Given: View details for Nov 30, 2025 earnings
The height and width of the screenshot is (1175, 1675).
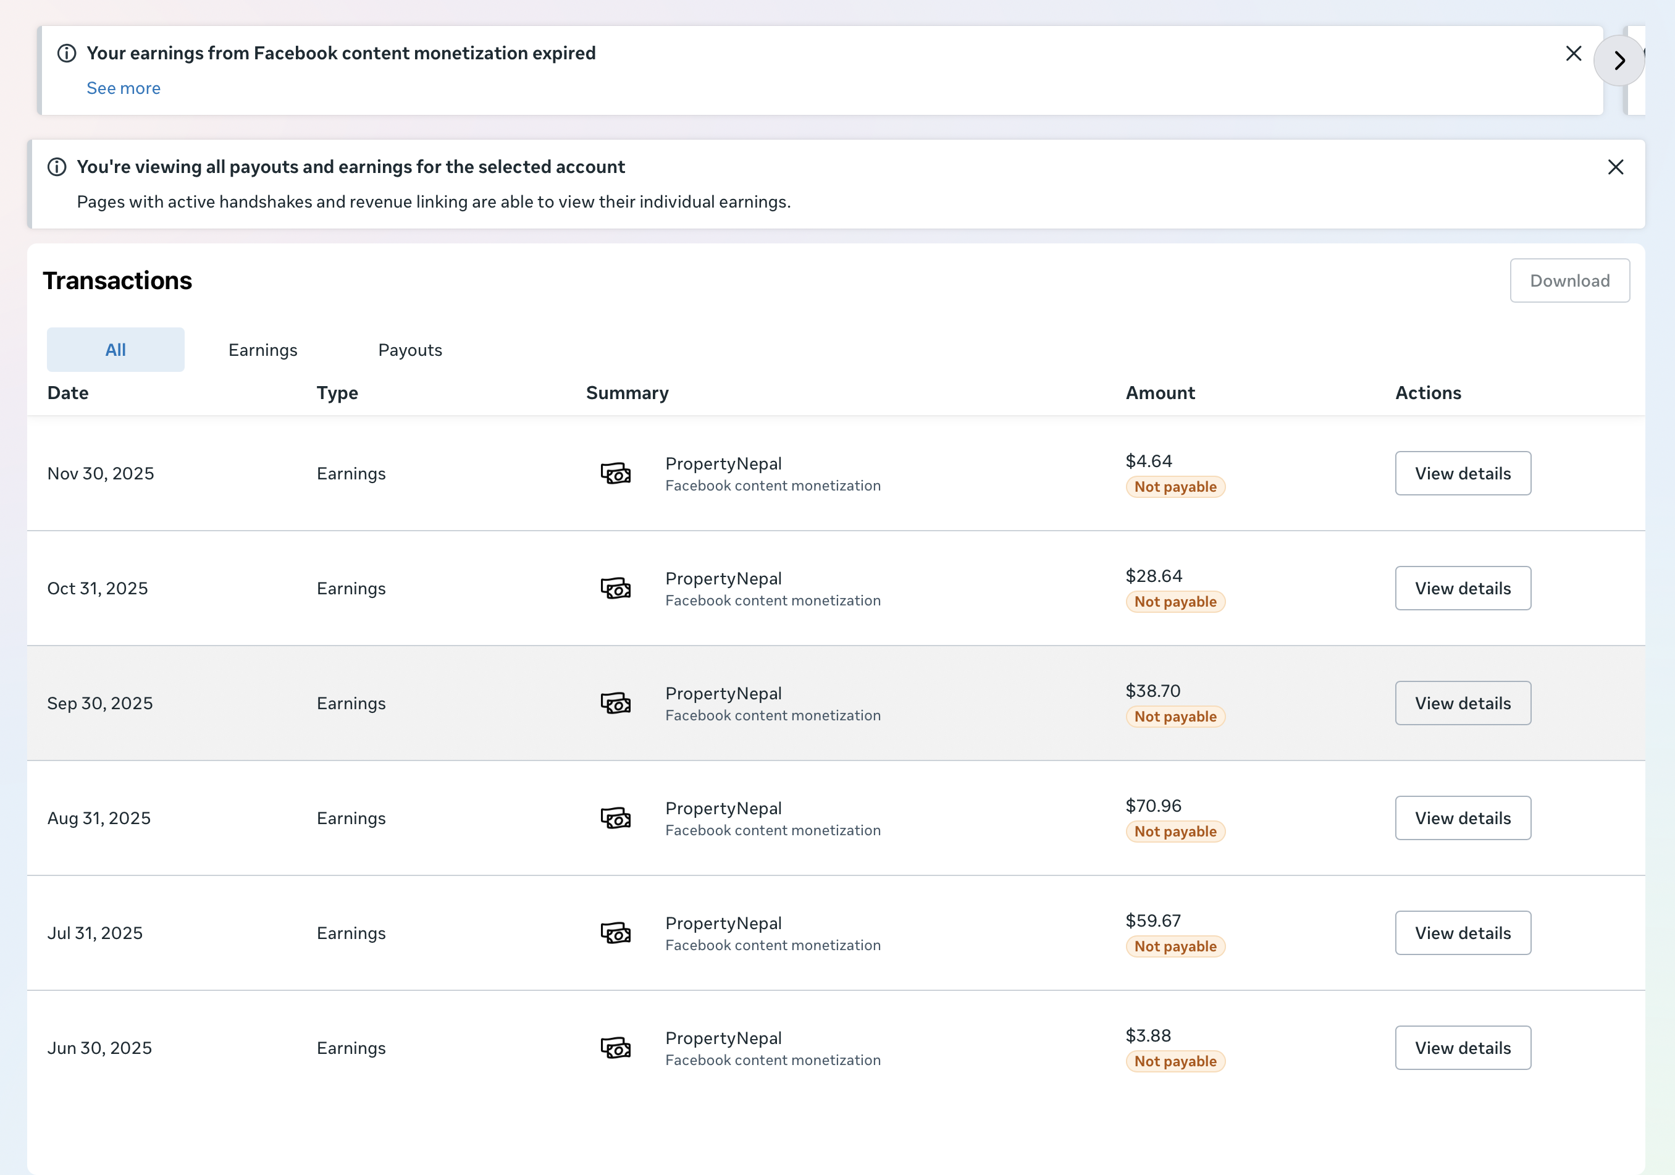Looking at the screenshot, I should pyautogui.click(x=1463, y=473).
